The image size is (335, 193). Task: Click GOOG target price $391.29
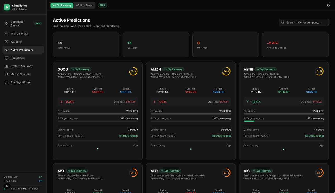125,92
